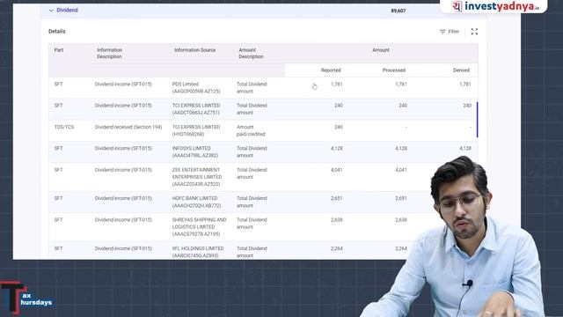Screen dimensions: 563x317
Task: Click reported amount 1,781 for PDS
Action: point(336,85)
